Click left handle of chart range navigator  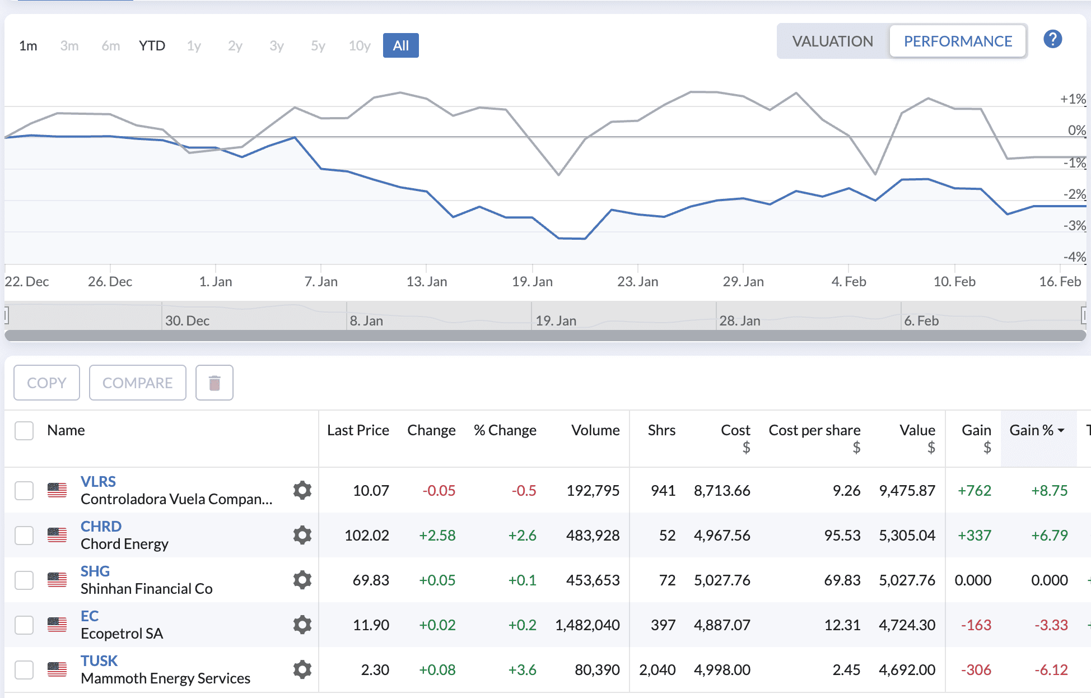6,315
